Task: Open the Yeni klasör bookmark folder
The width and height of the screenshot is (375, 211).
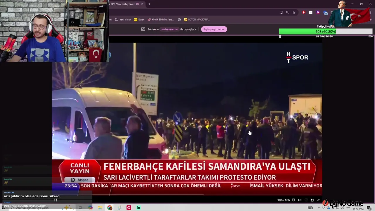Action: tap(123, 20)
